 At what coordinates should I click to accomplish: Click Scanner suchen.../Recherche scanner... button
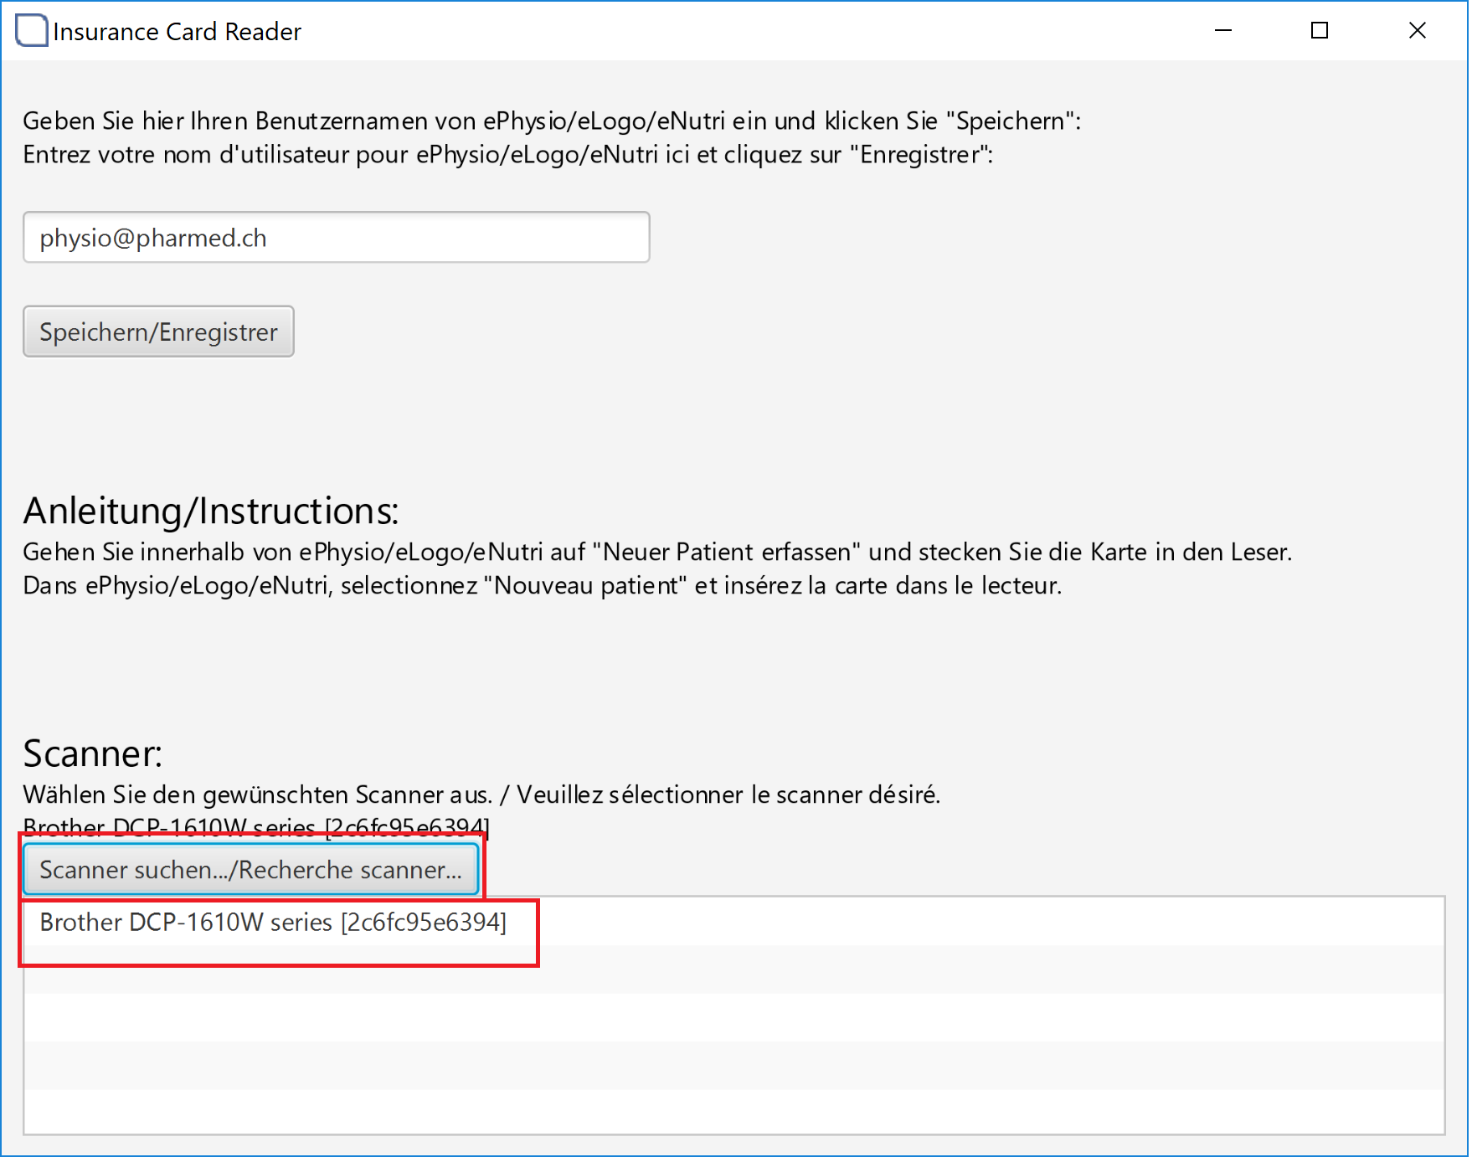[x=250, y=870]
